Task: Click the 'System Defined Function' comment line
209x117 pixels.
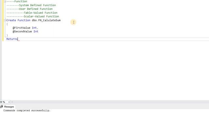Action: (x=31, y=5)
